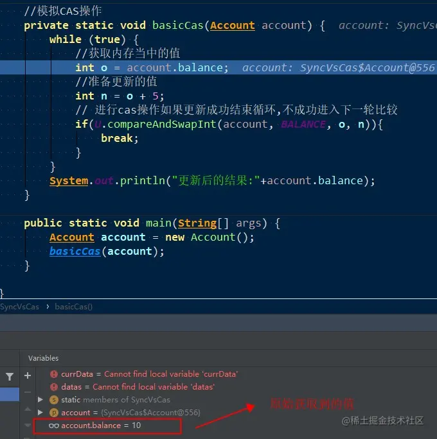Move watch down with down arrow
This screenshot has height=439, width=437.
click(x=28, y=426)
